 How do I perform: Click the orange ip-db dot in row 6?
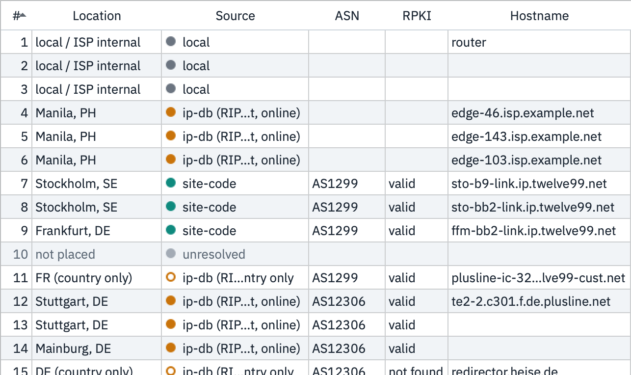click(171, 160)
